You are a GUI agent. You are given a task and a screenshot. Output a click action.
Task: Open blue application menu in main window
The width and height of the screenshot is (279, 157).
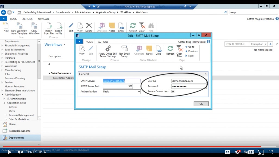coord(4,18)
